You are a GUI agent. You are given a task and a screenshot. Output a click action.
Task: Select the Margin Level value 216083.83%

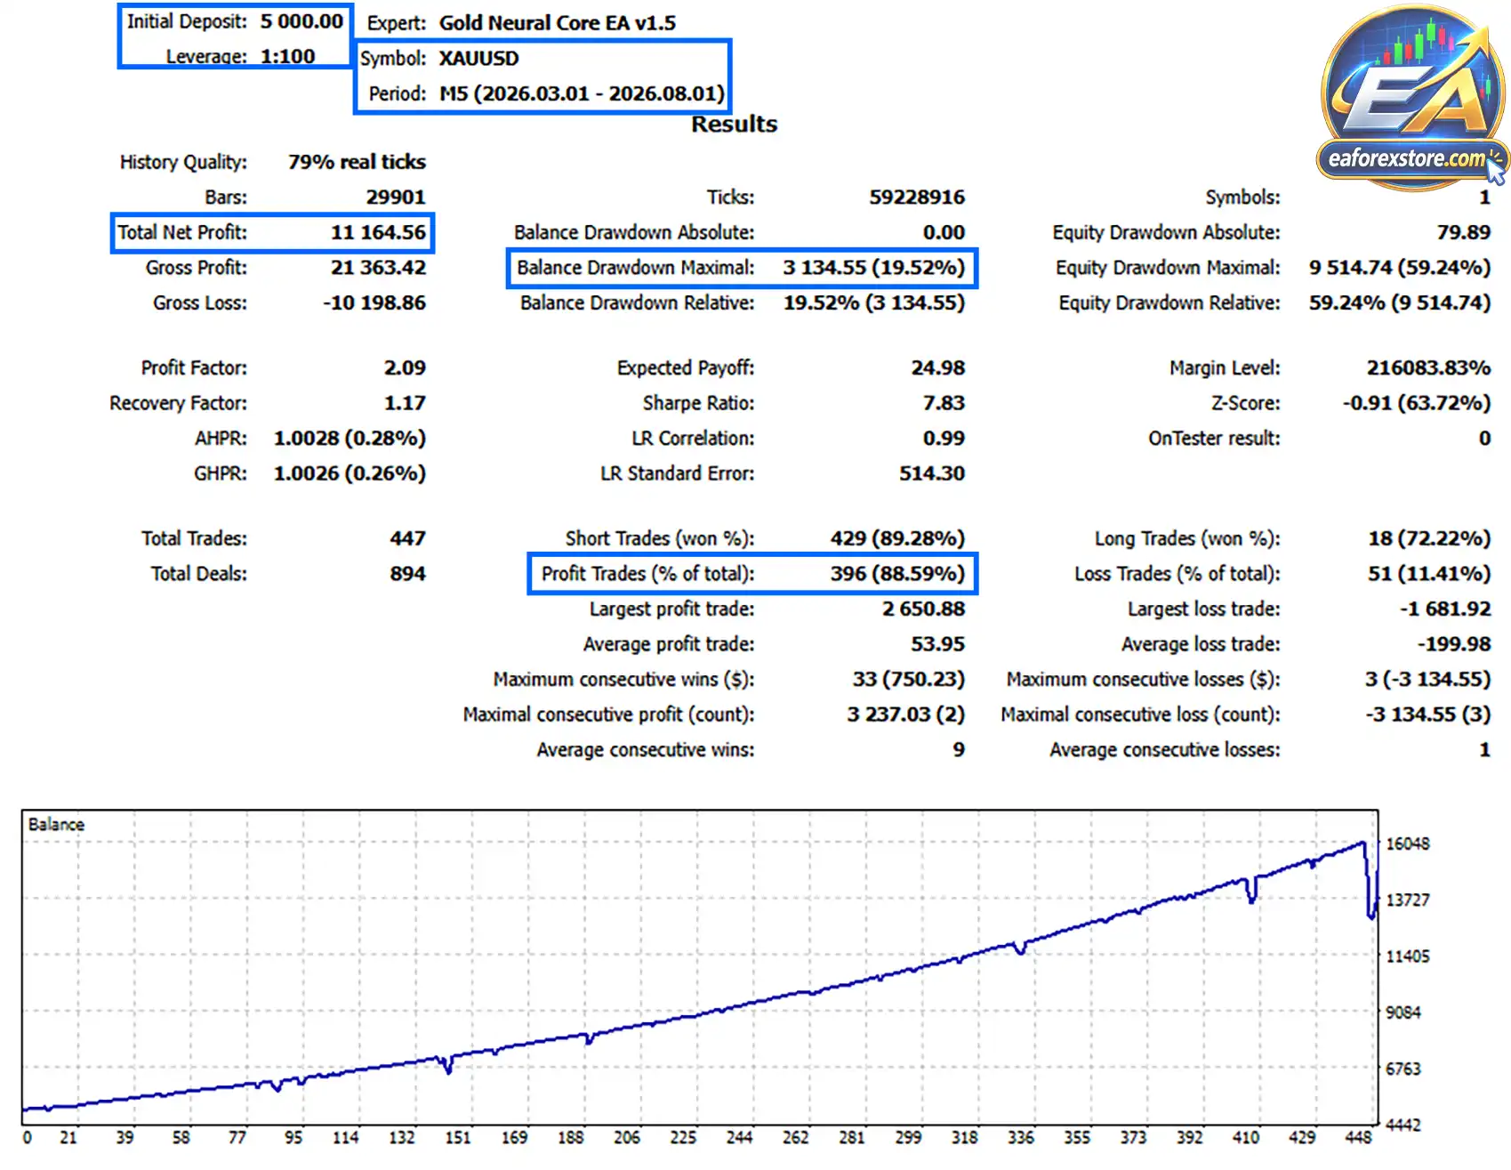pyautogui.click(x=1428, y=367)
